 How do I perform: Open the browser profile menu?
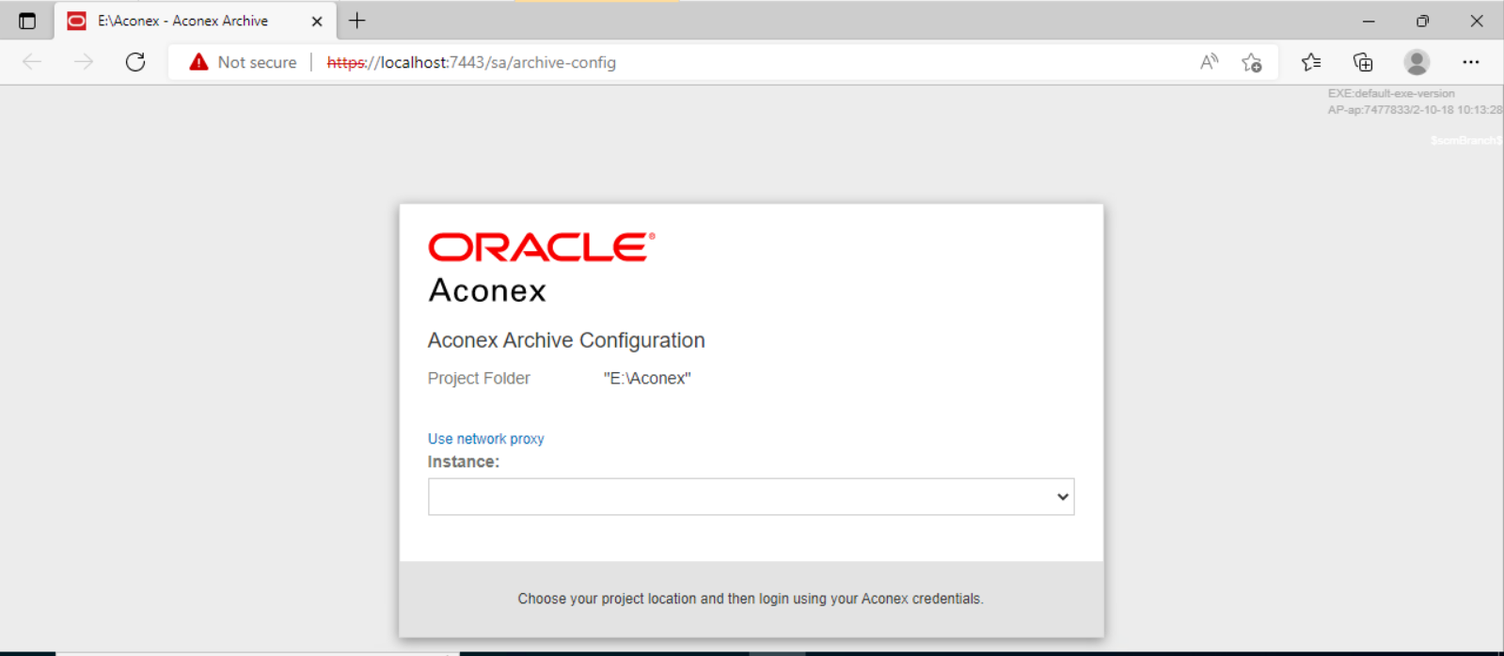[x=1417, y=62]
